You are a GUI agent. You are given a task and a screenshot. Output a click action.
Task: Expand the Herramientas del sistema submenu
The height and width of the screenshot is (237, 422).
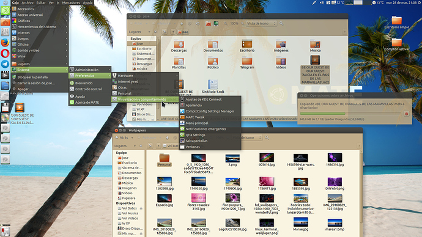[x=40, y=27]
